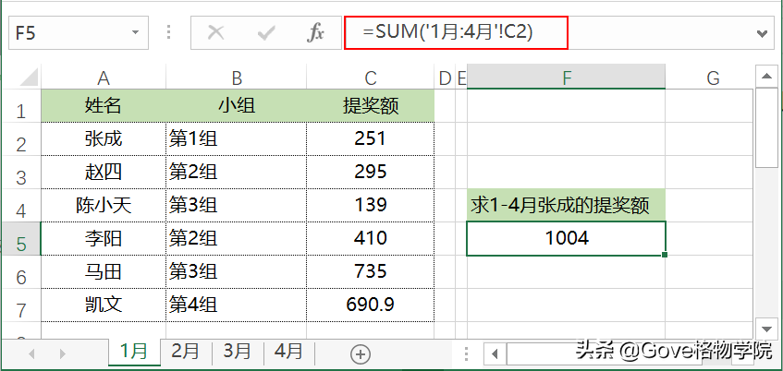Click vertical scrollbar down arrow
Screen dimensions: 783x371
coord(766,328)
